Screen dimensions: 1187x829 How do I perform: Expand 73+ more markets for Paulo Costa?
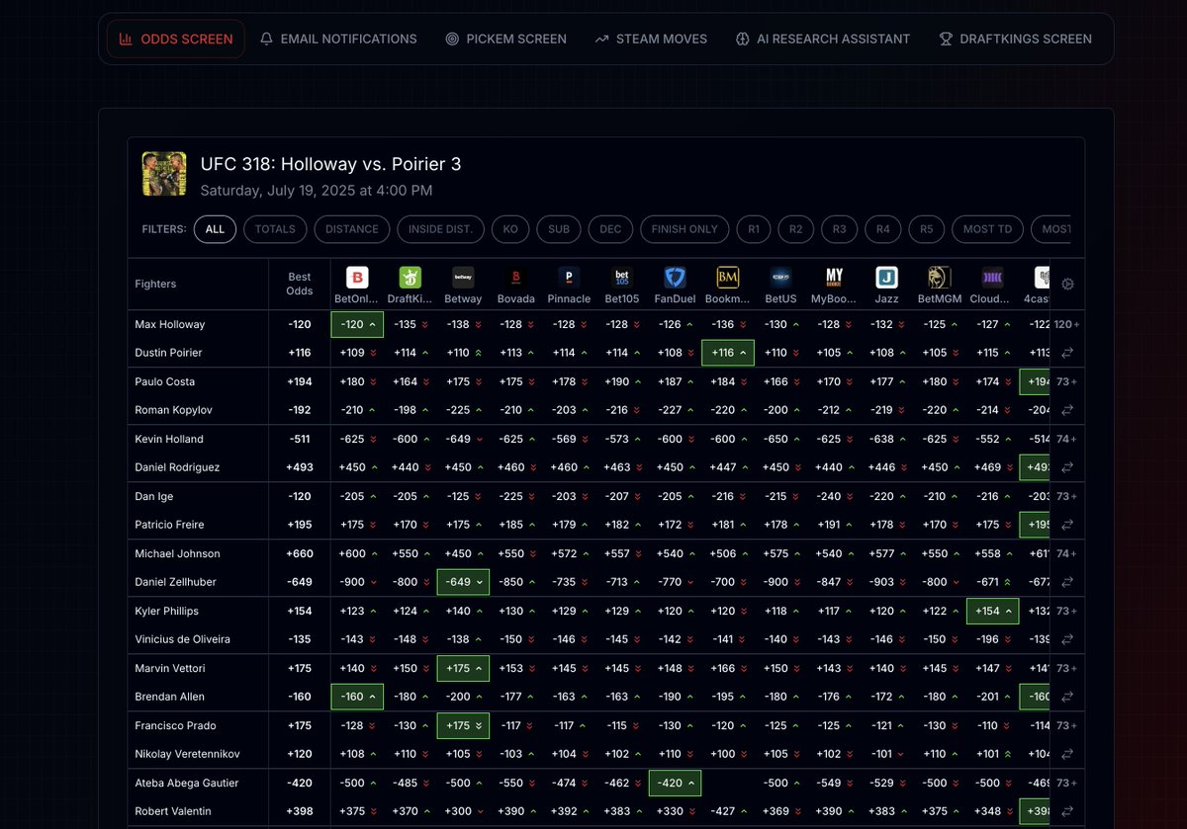pyautogui.click(x=1067, y=381)
